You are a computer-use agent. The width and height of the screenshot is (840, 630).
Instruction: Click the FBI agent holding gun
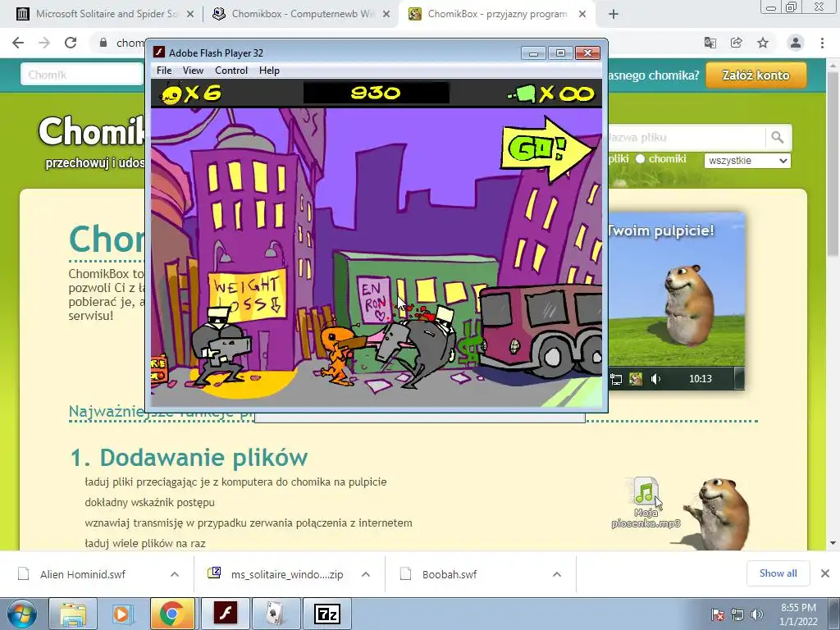click(x=220, y=345)
